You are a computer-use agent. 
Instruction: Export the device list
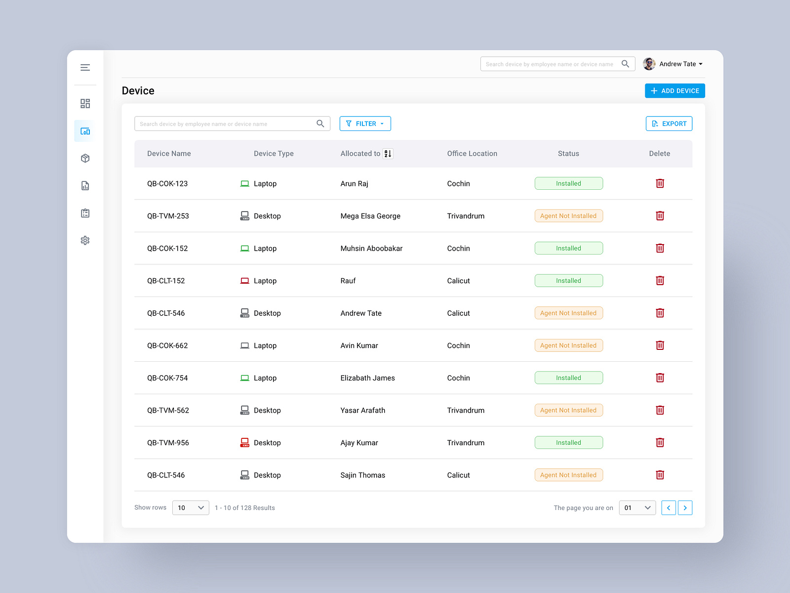[x=669, y=124]
